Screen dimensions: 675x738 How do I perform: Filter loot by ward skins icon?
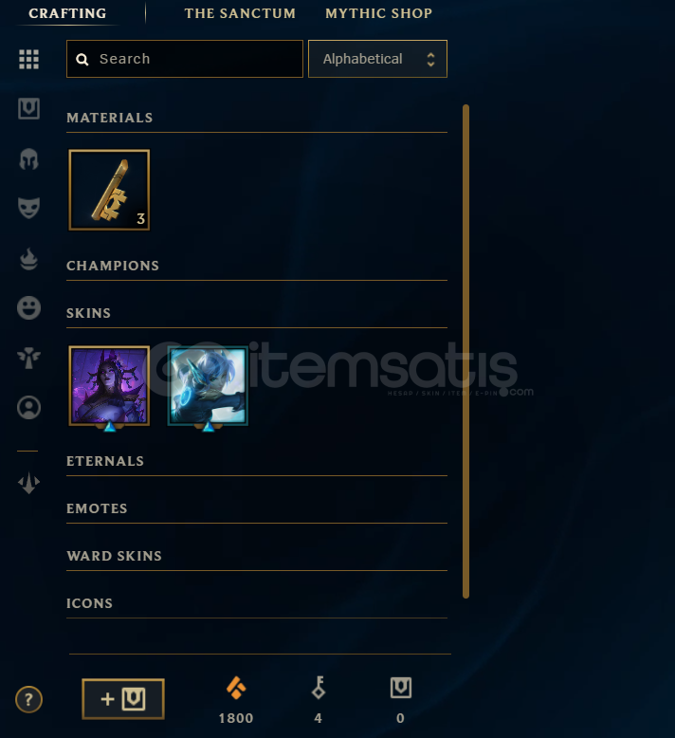28,358
